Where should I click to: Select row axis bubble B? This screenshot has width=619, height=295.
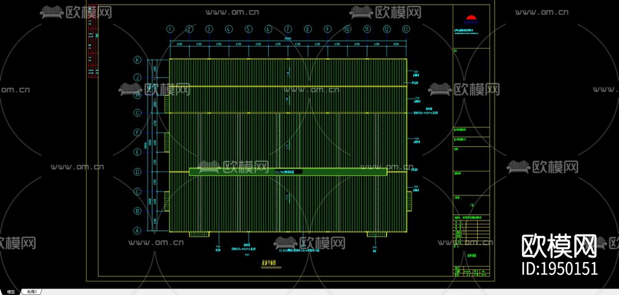(137, 211)
